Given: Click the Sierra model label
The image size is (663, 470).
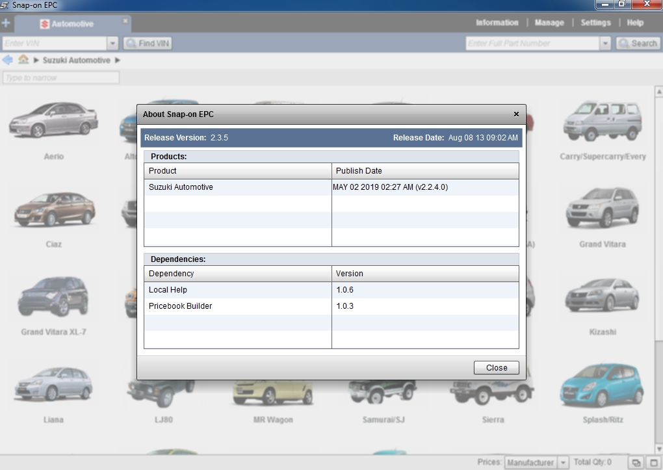Looking at the screenshot, I should click(x=493, y=420).
